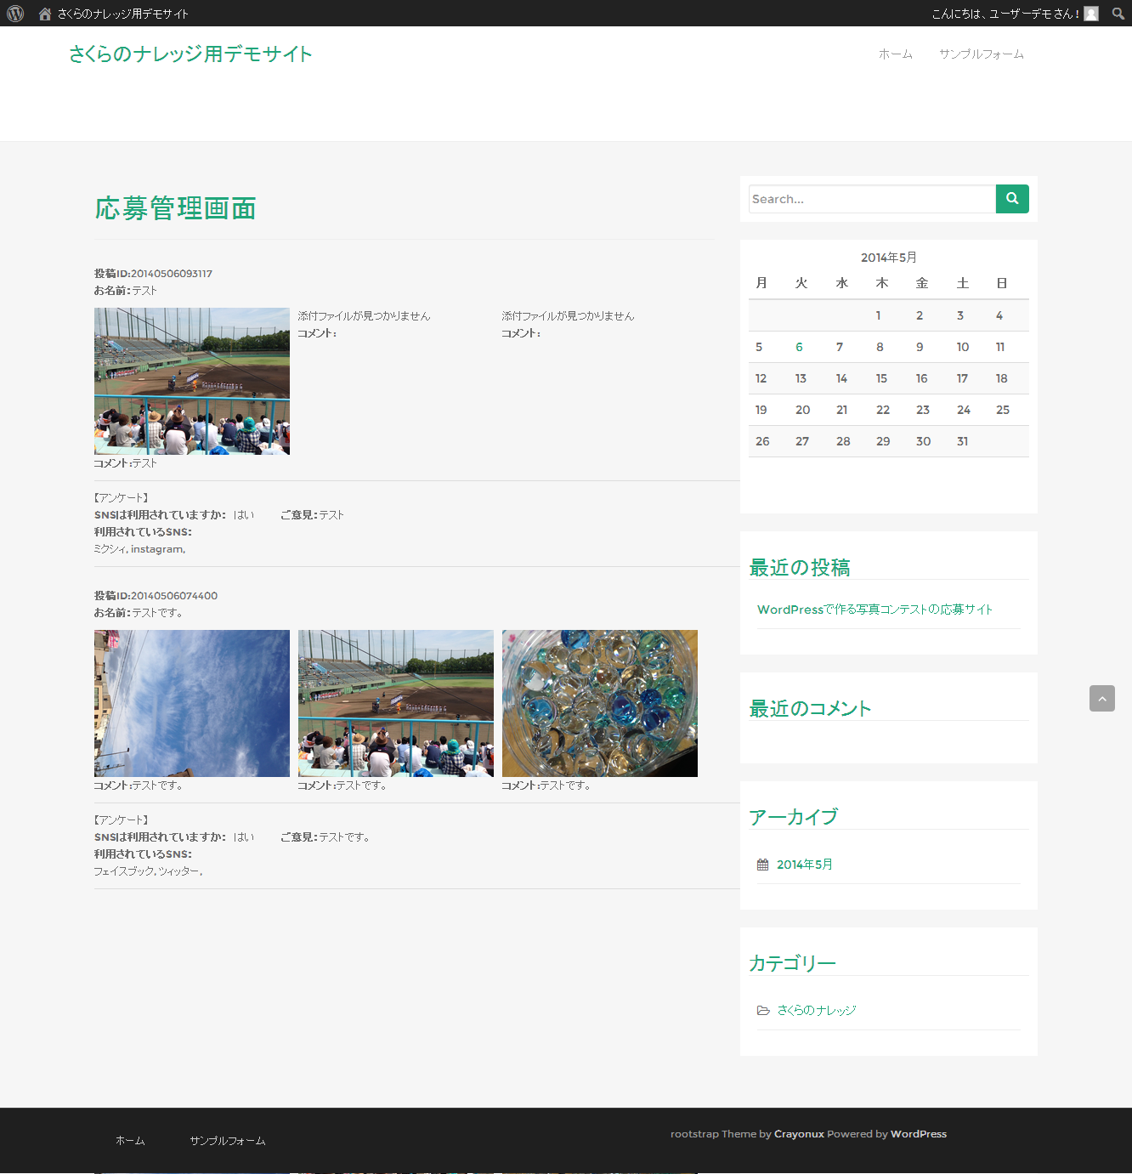Click the calendar icon beside 2014年5月 archive
Viewport: 1132px width, 1174px height.
point(762,865)
